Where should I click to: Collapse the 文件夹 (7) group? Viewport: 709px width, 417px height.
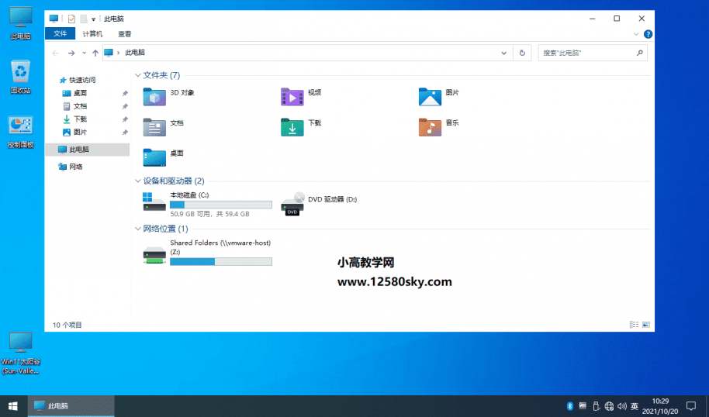[x=138, y=75]
